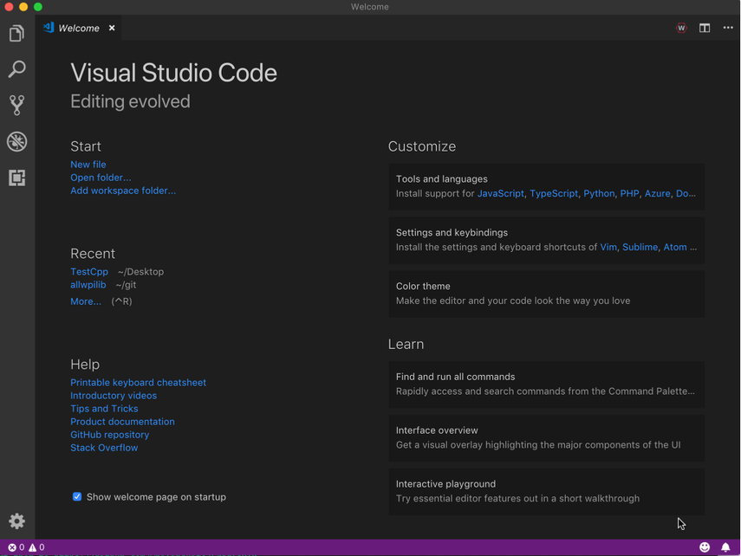
Task: Send feedback via the smiley icon
Action: pyautogui.click(x=705, y=546)
